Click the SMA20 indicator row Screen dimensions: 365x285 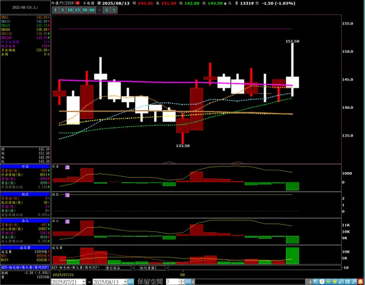[x=25, y=26]
